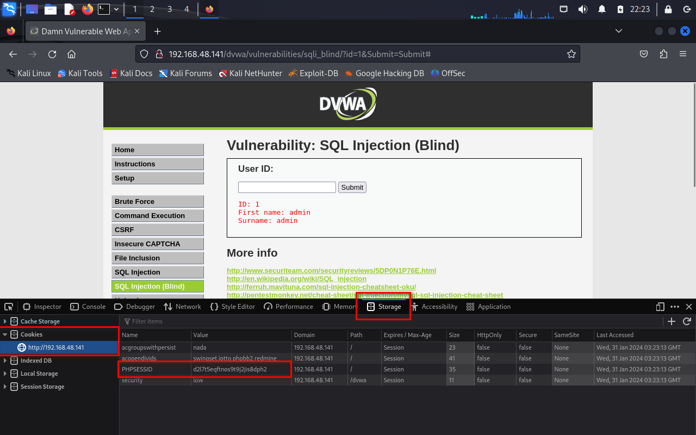
Task: Switch to workspace 3
Action: tap(170, 9)
